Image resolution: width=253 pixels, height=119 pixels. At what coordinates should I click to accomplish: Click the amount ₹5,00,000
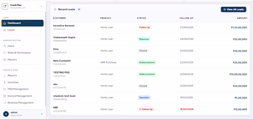tap(241, 98)
